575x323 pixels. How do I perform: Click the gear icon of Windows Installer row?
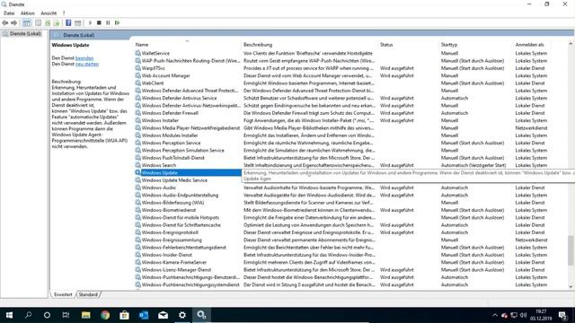(137, 120)
